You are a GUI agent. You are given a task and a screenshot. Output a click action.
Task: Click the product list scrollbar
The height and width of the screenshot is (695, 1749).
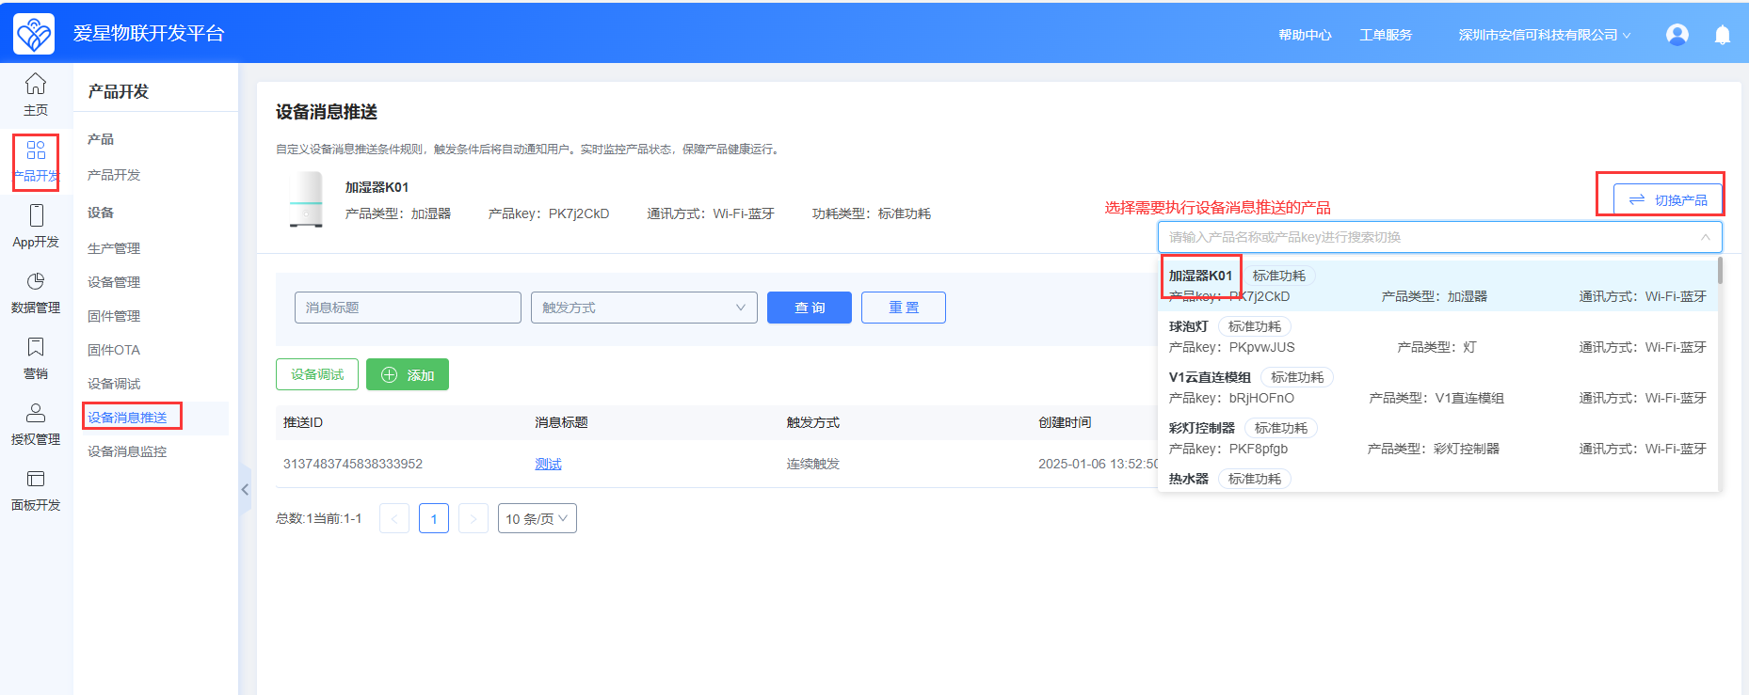point(1720,271)
